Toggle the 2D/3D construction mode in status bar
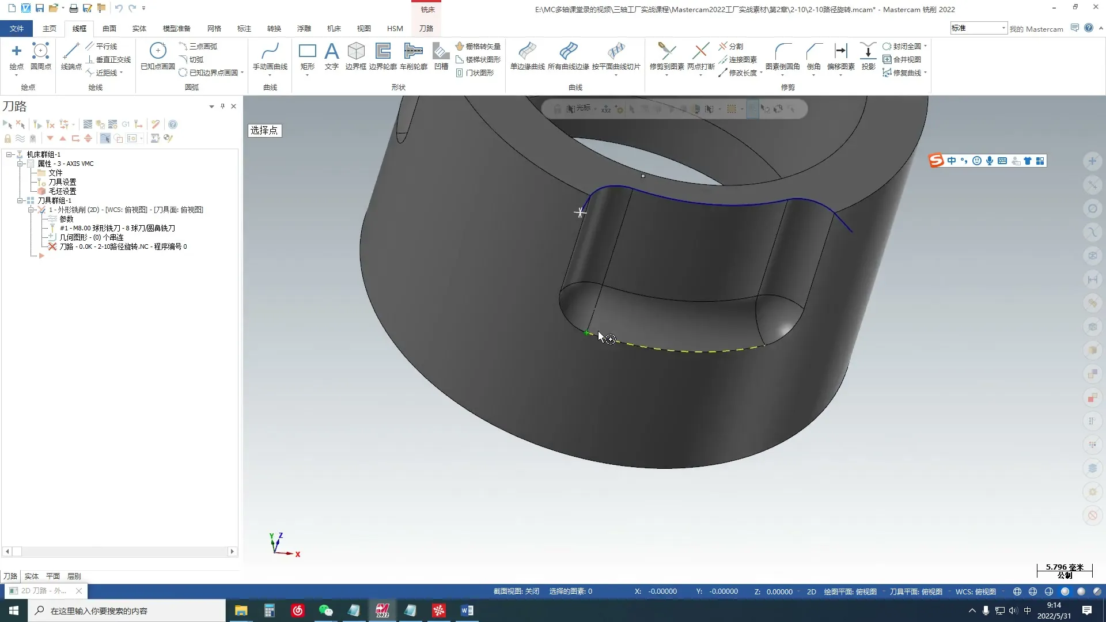This screenshot has width=1106, height=622. pos(811,591)
